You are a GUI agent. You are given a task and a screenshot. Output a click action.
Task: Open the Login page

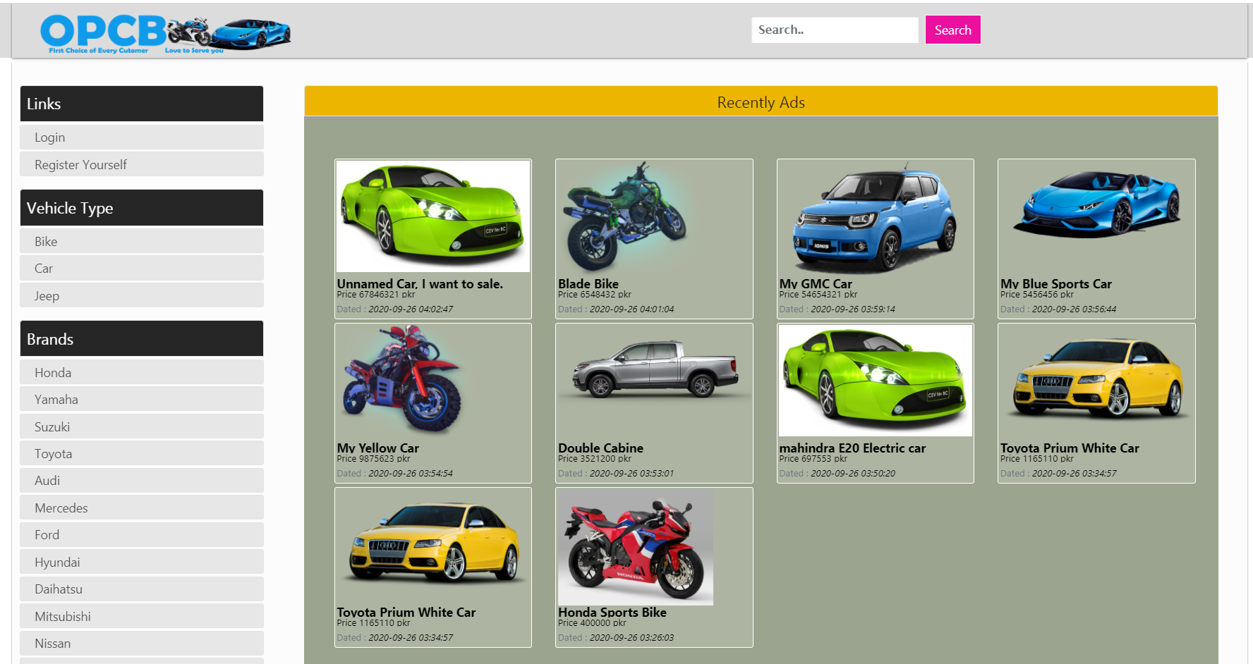pos(141,137)
